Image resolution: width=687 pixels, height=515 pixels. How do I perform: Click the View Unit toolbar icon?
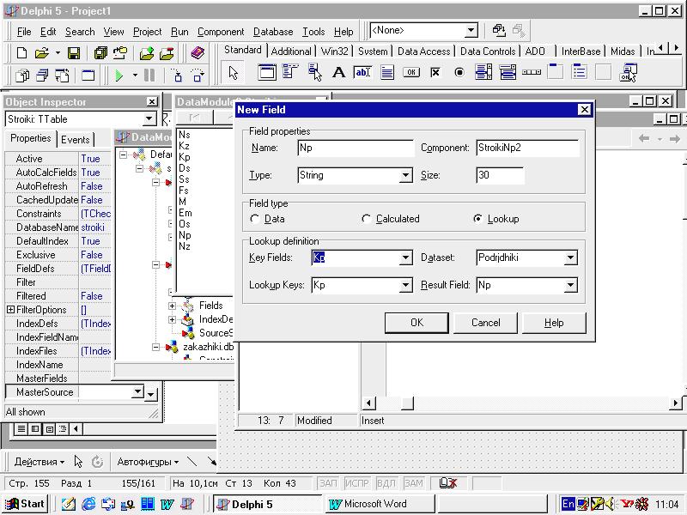[22, 76]
